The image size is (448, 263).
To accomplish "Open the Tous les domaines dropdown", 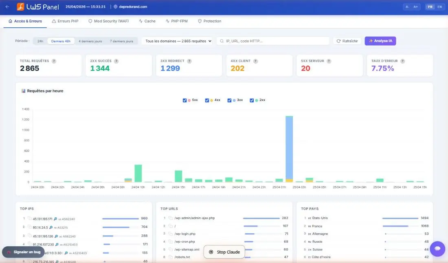I will point(178,41).
